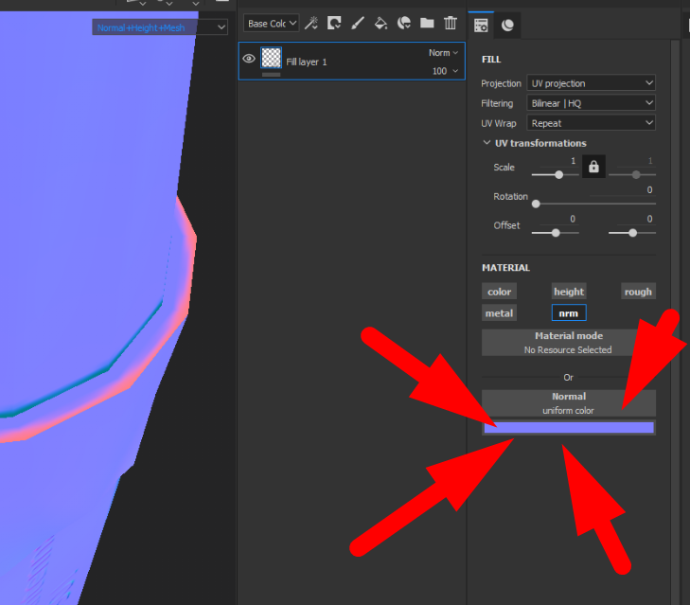Click the add effect magic wand icon
The height and width of the screenshot is (605, 690).
pos(311,23)
